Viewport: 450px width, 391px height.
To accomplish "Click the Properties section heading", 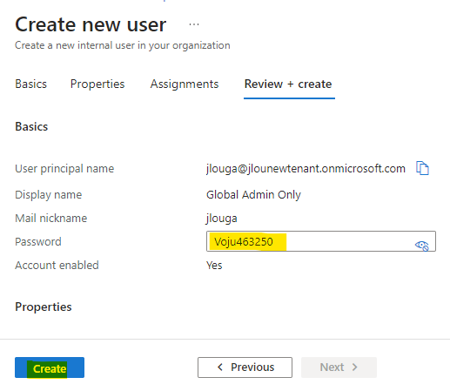I will [x=44, y=307].
